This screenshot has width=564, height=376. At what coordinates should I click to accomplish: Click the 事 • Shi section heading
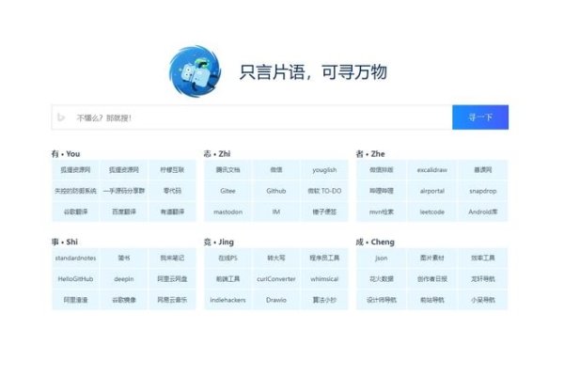(x=65, y=242)
